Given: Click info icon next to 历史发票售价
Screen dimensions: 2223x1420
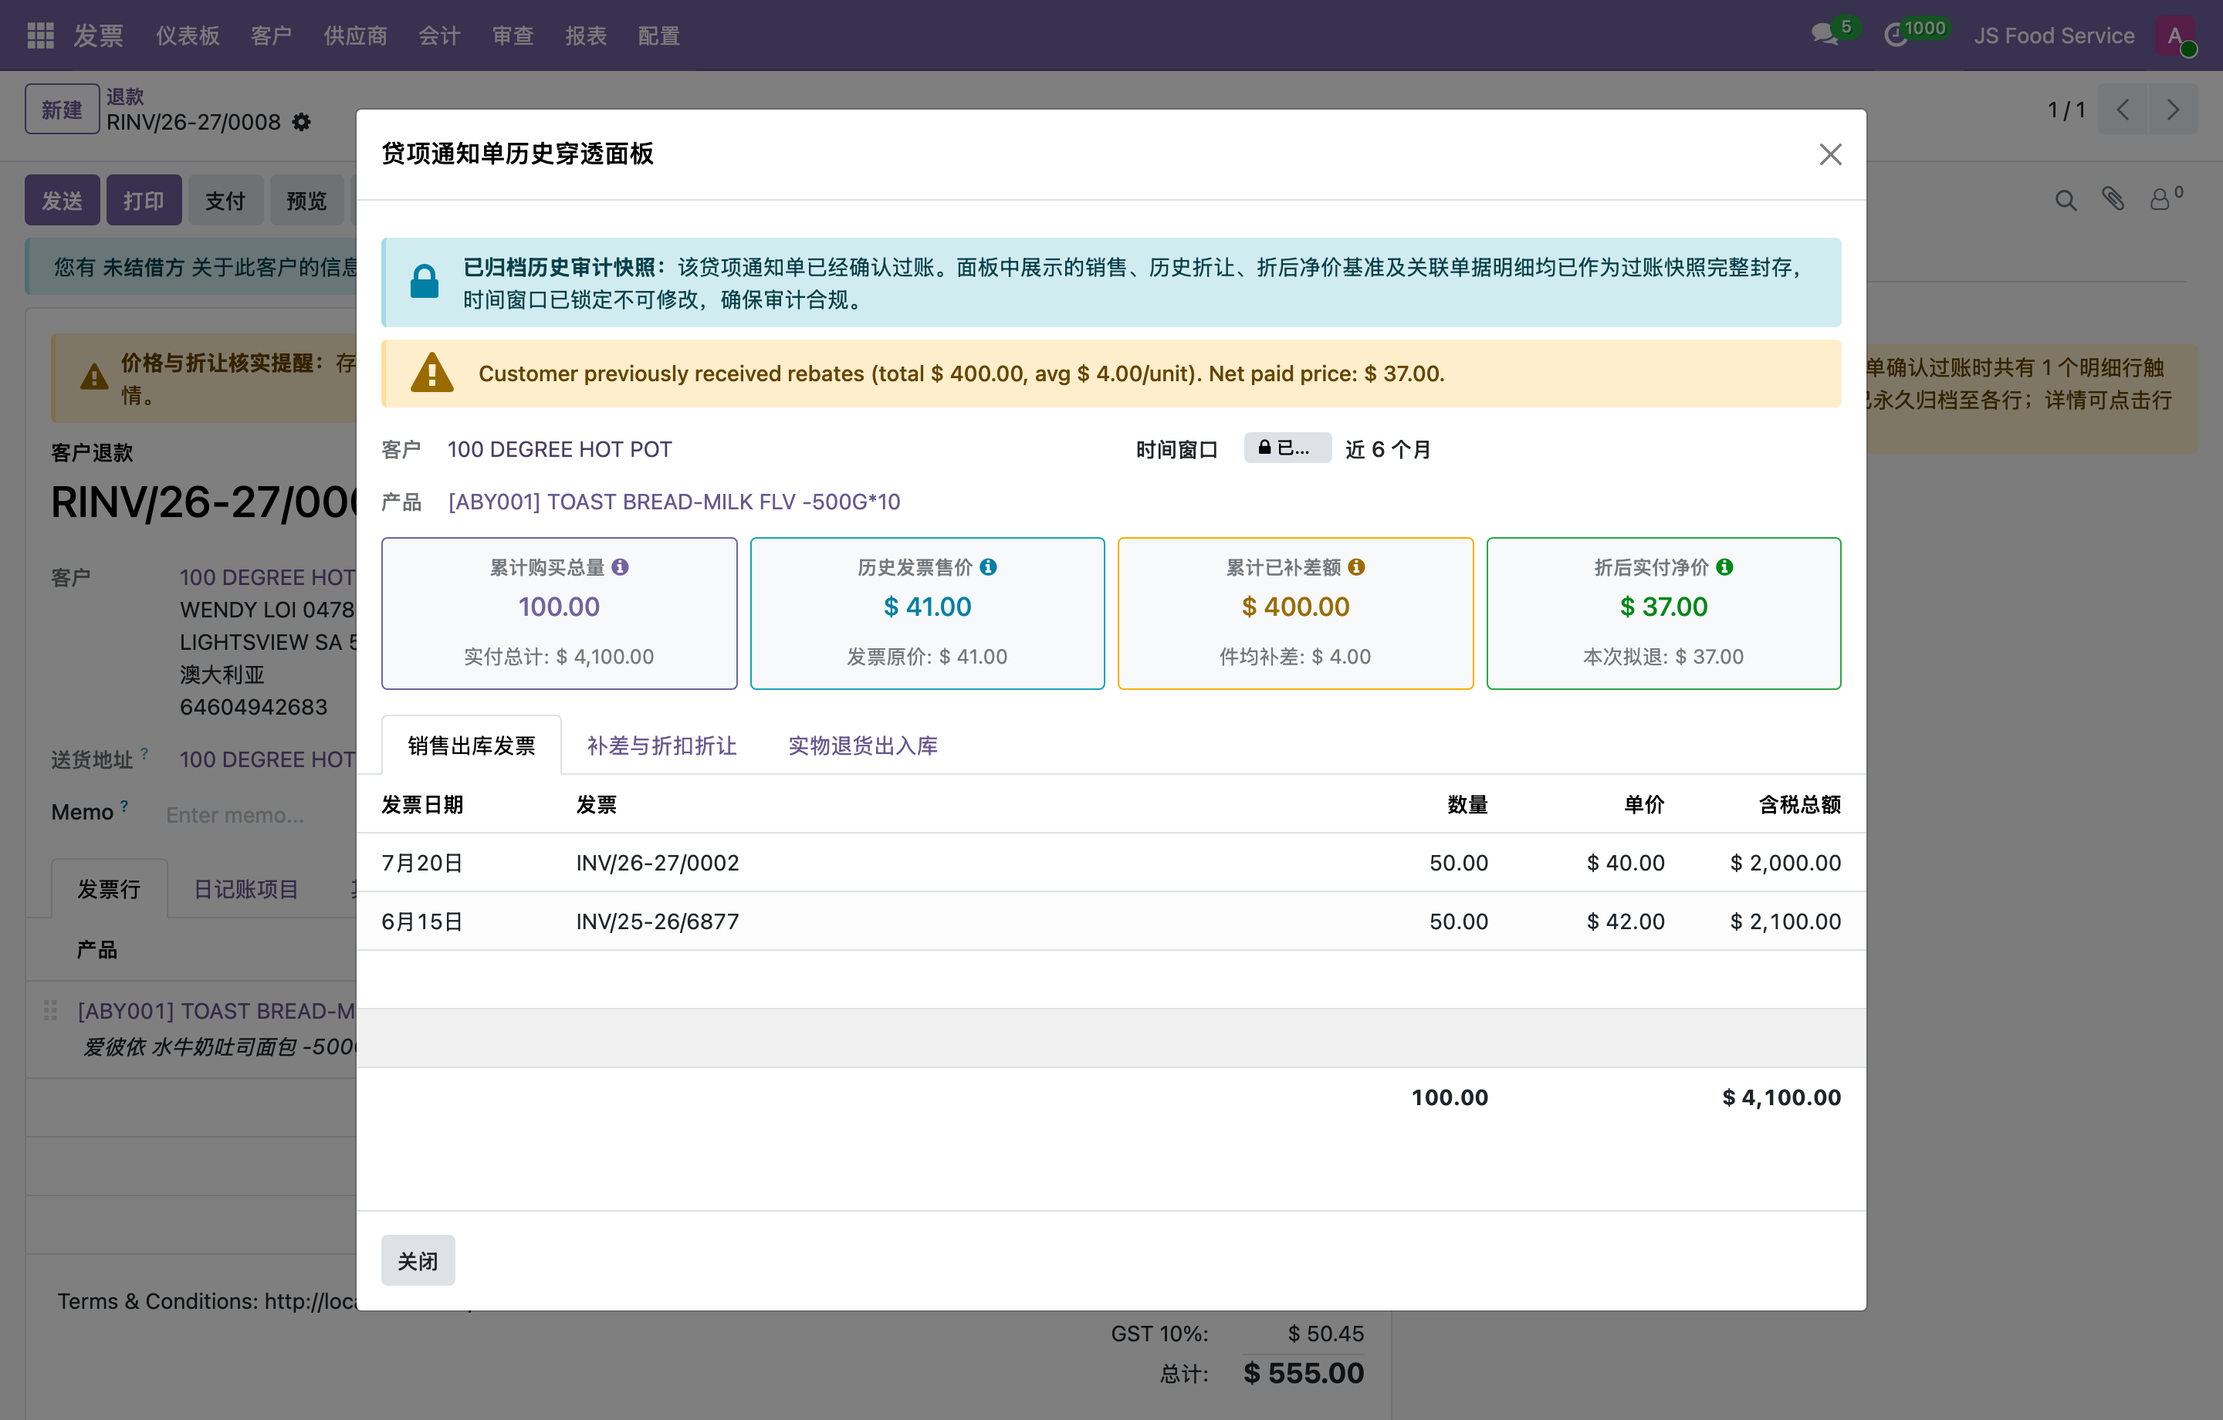Looking at the screenshot, I should coord(988,567).
